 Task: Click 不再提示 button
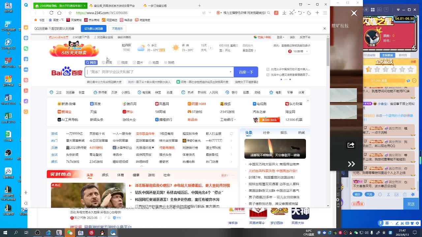pyautogui.click(x=117, y=29)
